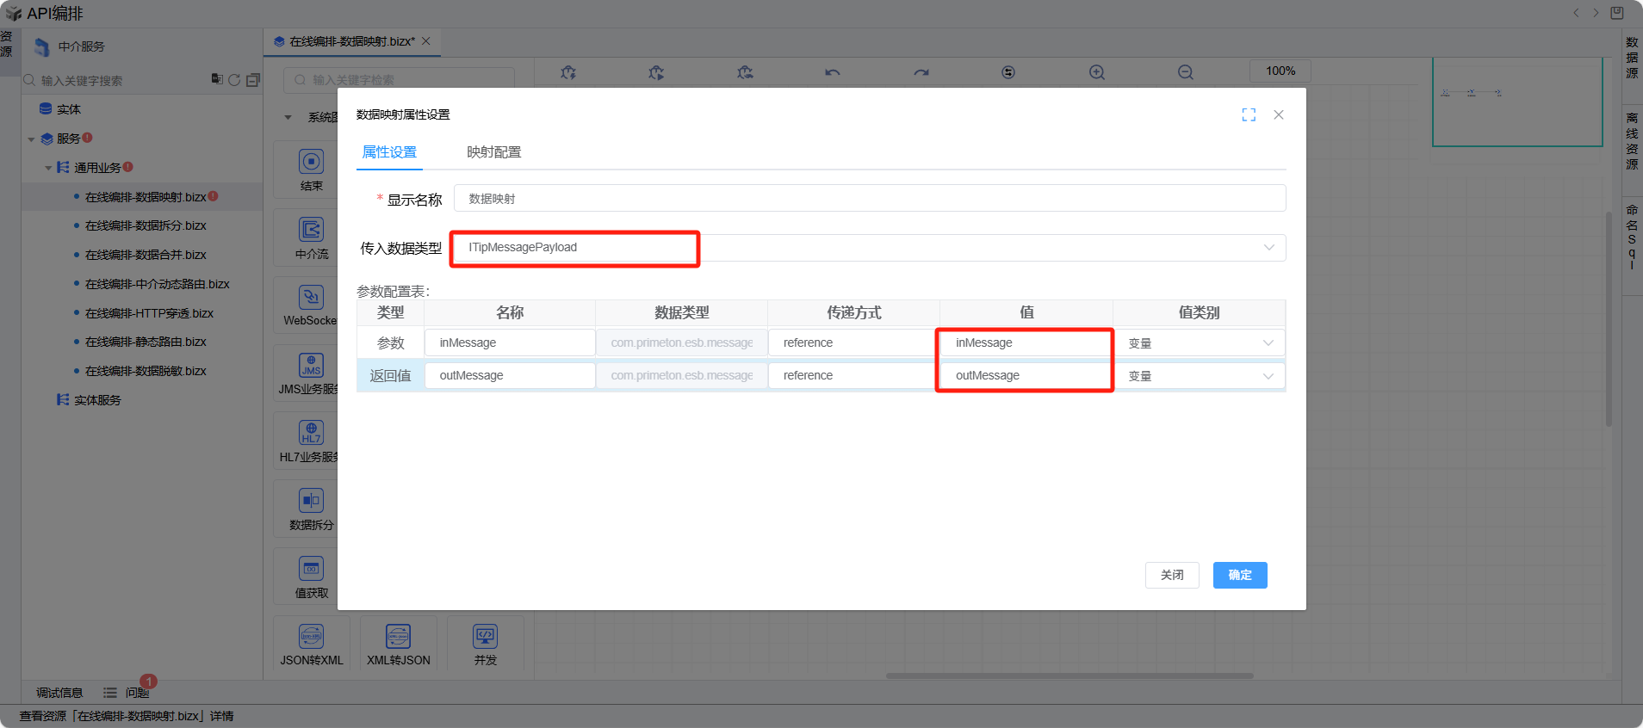Click the fullscreen icon in the dialog header
Viewport: 1643px width, 728px height.
tap(1249, 114)
